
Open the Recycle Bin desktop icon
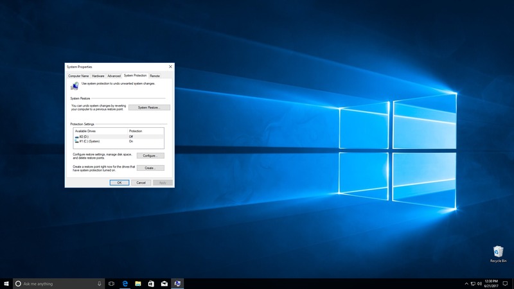click(498, 252)
